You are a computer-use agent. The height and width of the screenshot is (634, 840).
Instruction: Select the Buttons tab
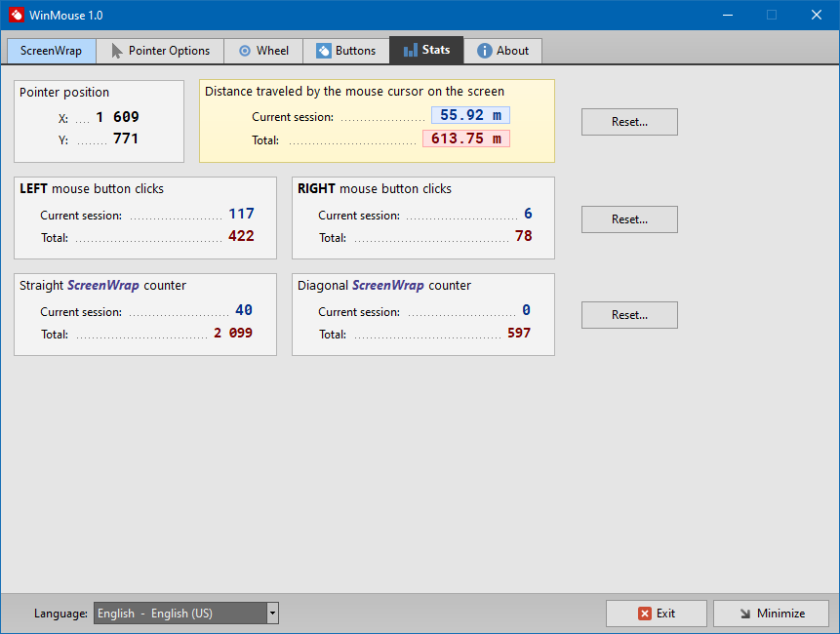(346, 51)
